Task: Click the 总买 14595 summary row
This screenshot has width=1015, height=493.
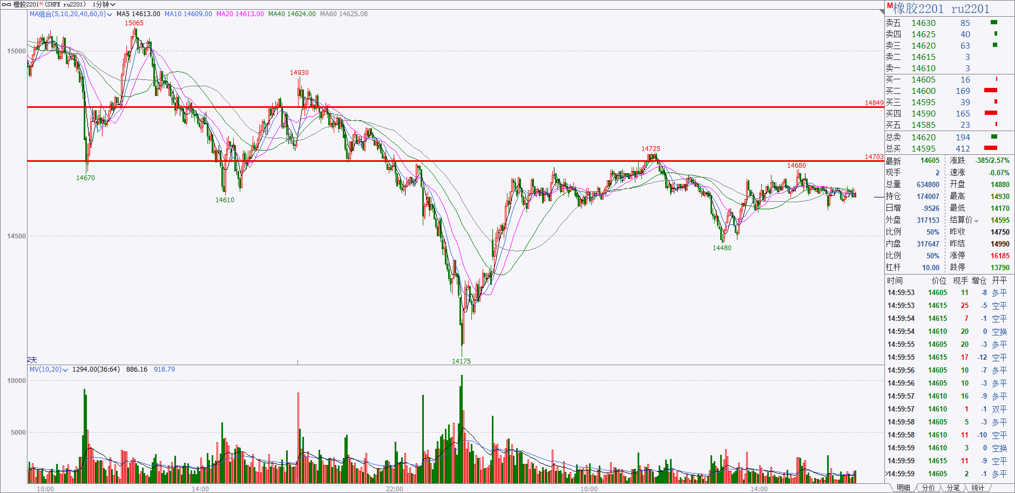Action: 950,149
